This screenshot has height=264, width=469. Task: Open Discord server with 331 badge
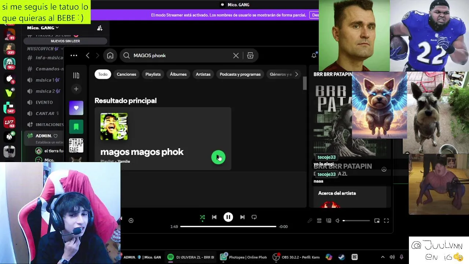[x=10, y=49]
